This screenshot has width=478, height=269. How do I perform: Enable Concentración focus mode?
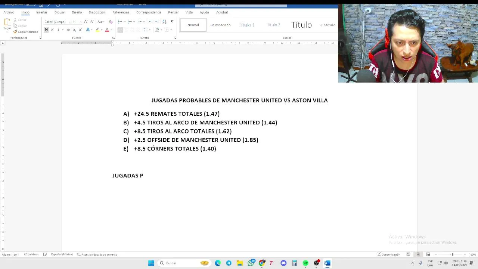(389, 254)
